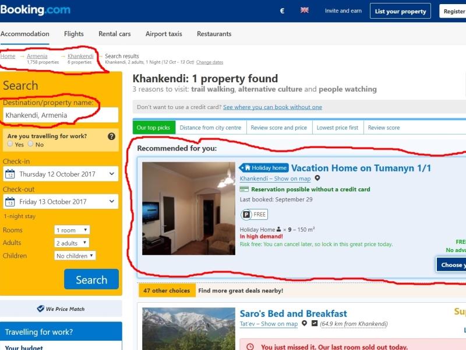Image resolution: width=466 pixels, height=350 pixels.
Task: Select No for travelling for work
Action: (31, 144)
